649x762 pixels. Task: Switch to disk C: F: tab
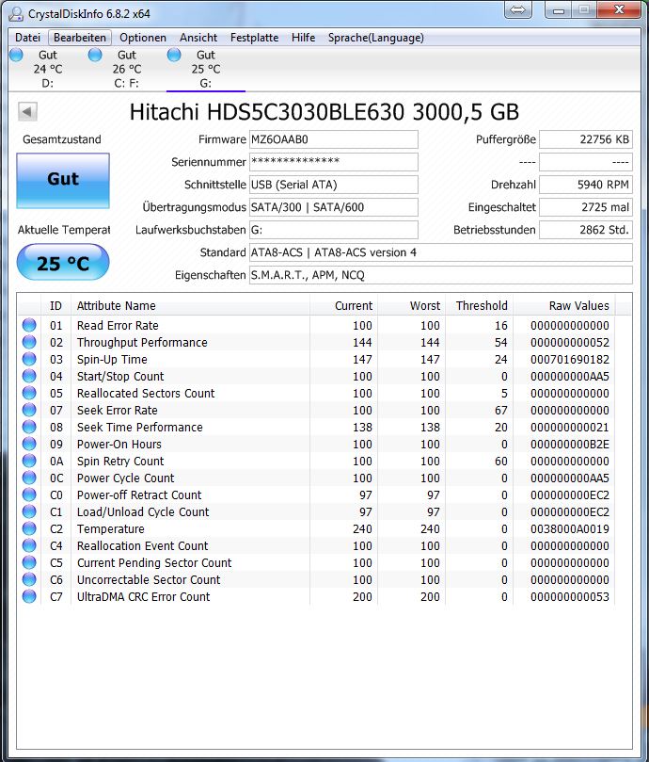(127, 69)
